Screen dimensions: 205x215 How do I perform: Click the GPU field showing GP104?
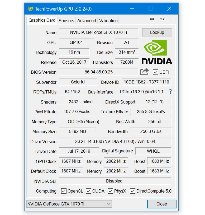[76, 42]
